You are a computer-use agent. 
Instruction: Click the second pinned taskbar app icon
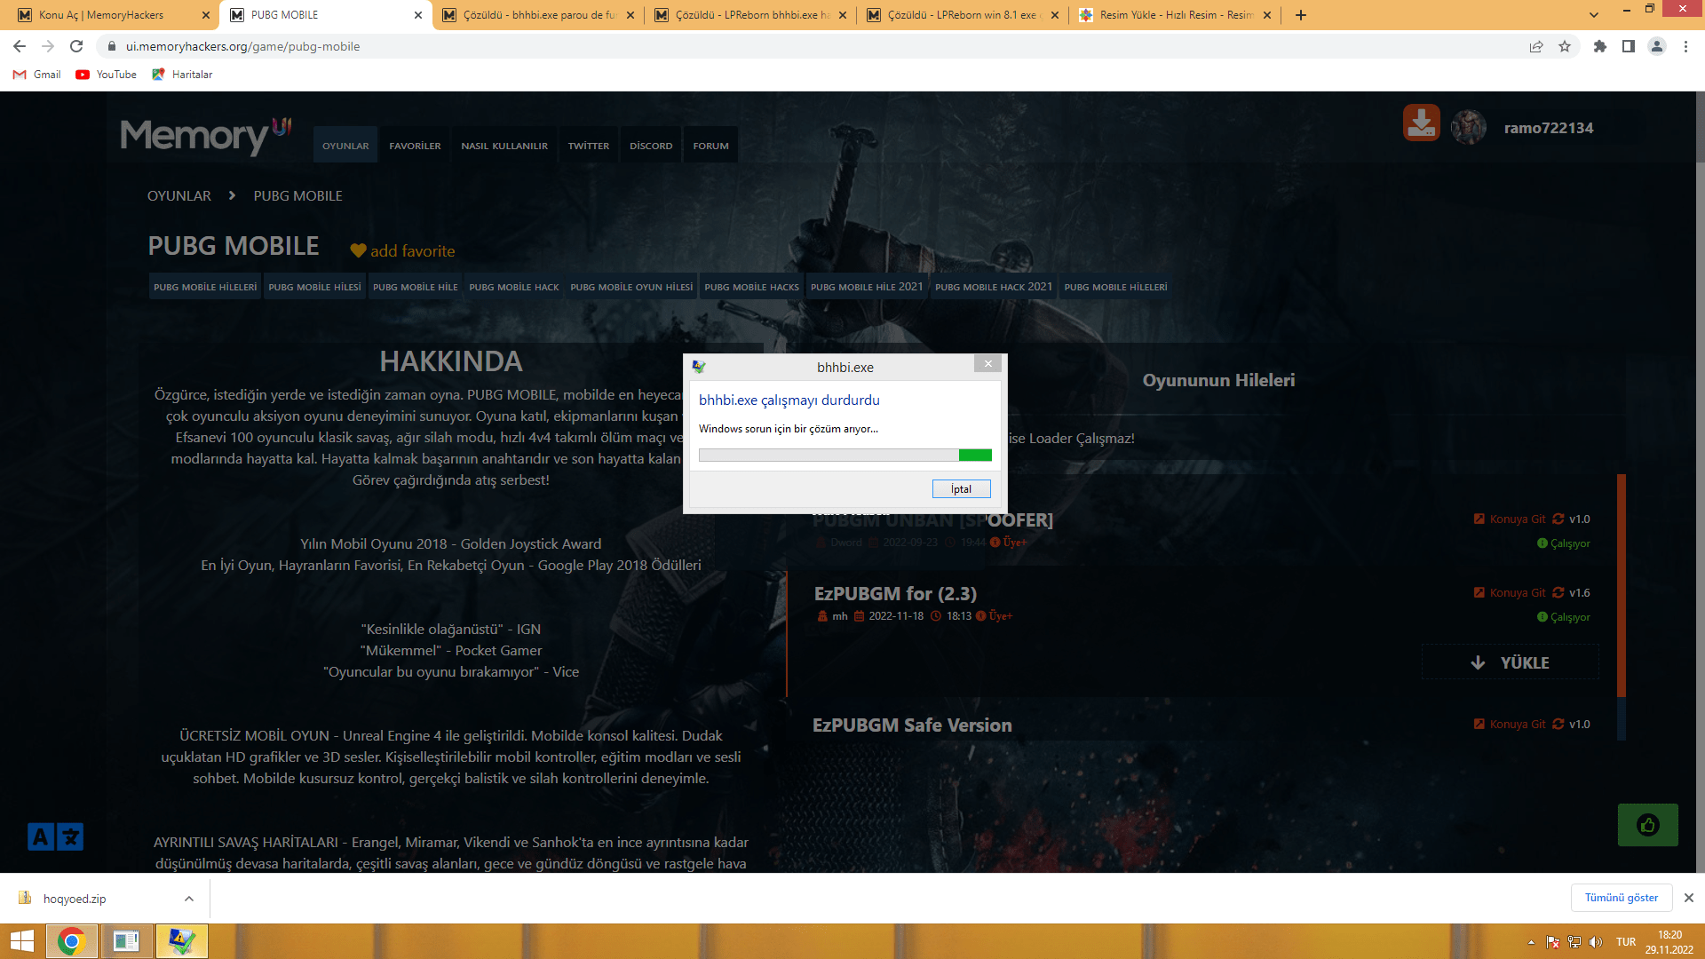tap(126, 941)
